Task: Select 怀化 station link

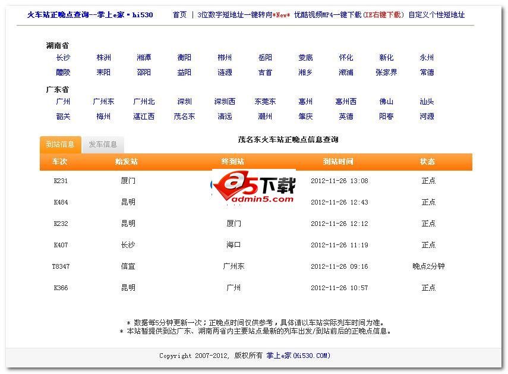Action: (346, 57)
